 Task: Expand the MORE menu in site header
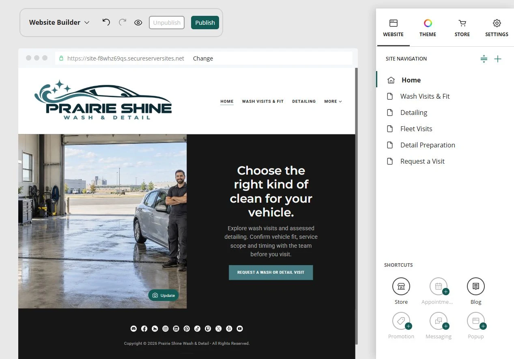(333, 102)
